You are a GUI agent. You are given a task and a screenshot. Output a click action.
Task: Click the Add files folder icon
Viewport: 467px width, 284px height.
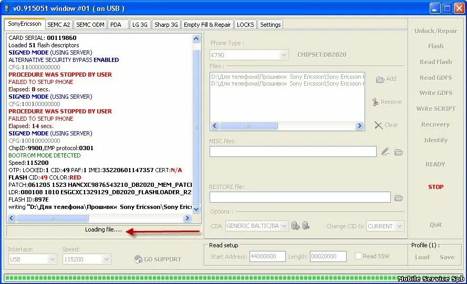380,79
